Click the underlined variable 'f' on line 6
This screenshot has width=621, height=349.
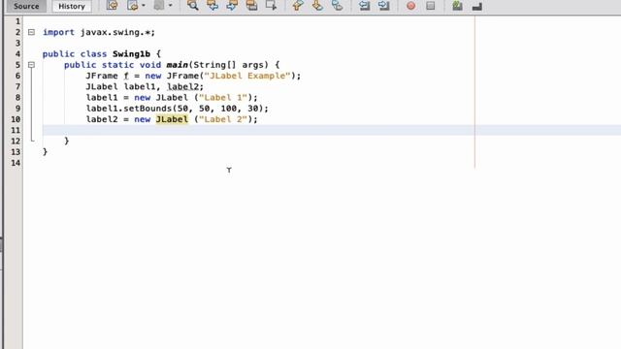tap(126, 76)
